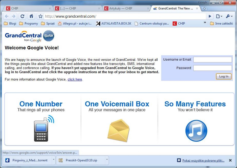237x168 pixels.
Task: Open the wrench tools menu
Action: (x=229, y=16)
